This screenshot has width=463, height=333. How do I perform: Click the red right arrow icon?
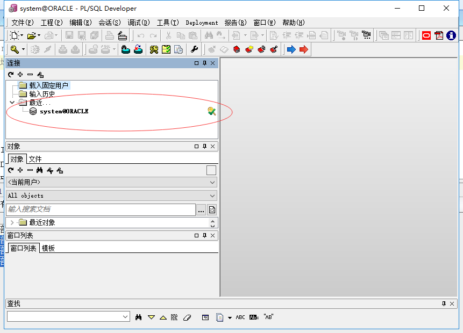(303, 49)
